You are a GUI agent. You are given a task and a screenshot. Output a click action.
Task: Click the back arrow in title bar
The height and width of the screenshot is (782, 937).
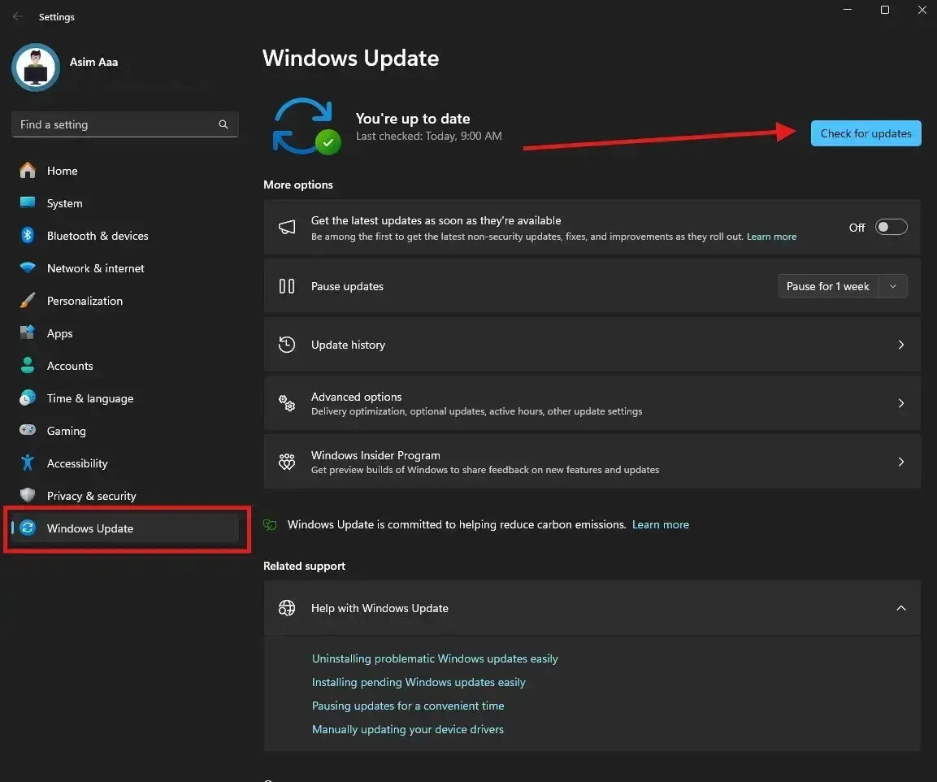(x=18, y=17)
